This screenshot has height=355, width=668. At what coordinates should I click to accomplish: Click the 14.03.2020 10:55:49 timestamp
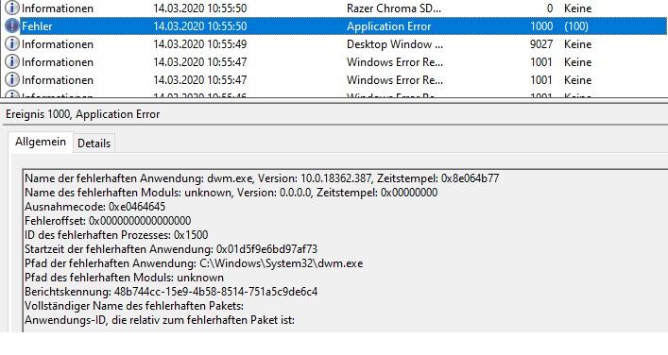point(199,43)
